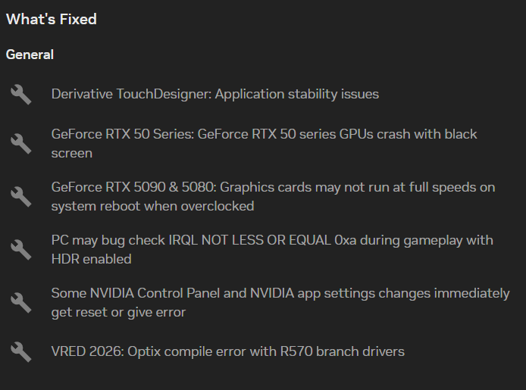Click the wrench icon beside IRQL bug check entry
526x390 pixels.
(21, 250)
